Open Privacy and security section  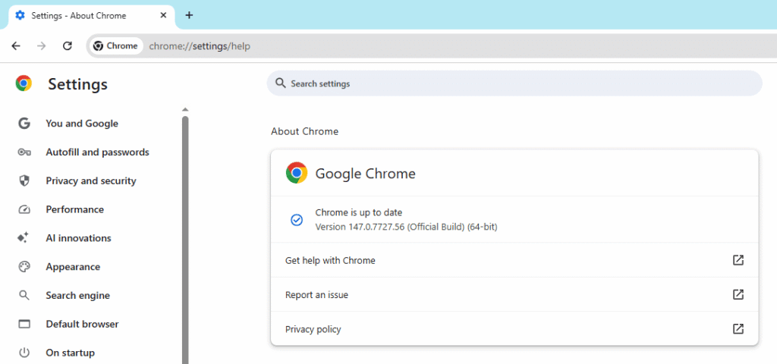[91, 180]
